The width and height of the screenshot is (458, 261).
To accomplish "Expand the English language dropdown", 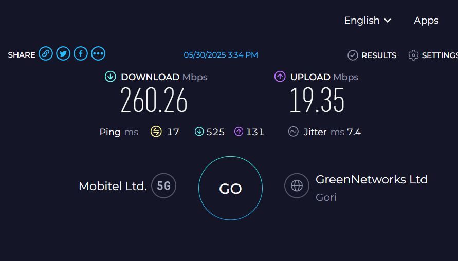I will (x=368, y=21).
